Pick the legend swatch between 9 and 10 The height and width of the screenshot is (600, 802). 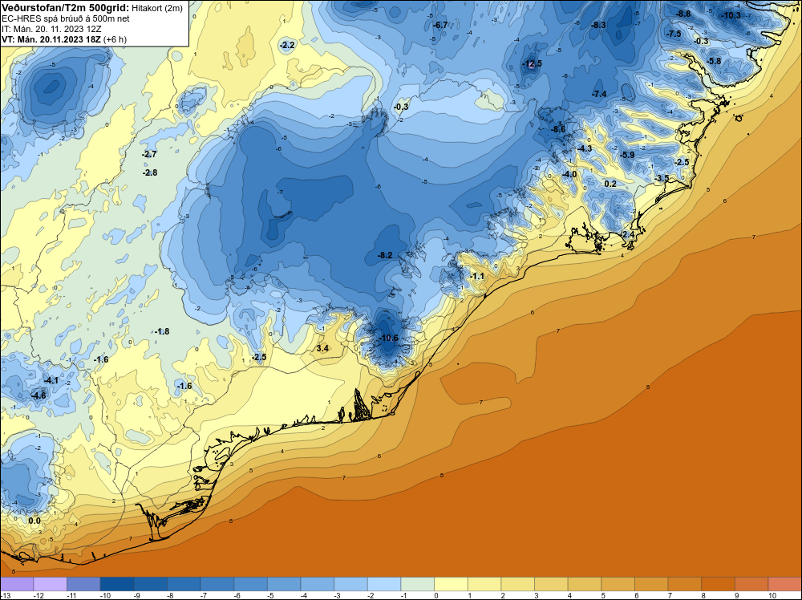coord(752,584)
